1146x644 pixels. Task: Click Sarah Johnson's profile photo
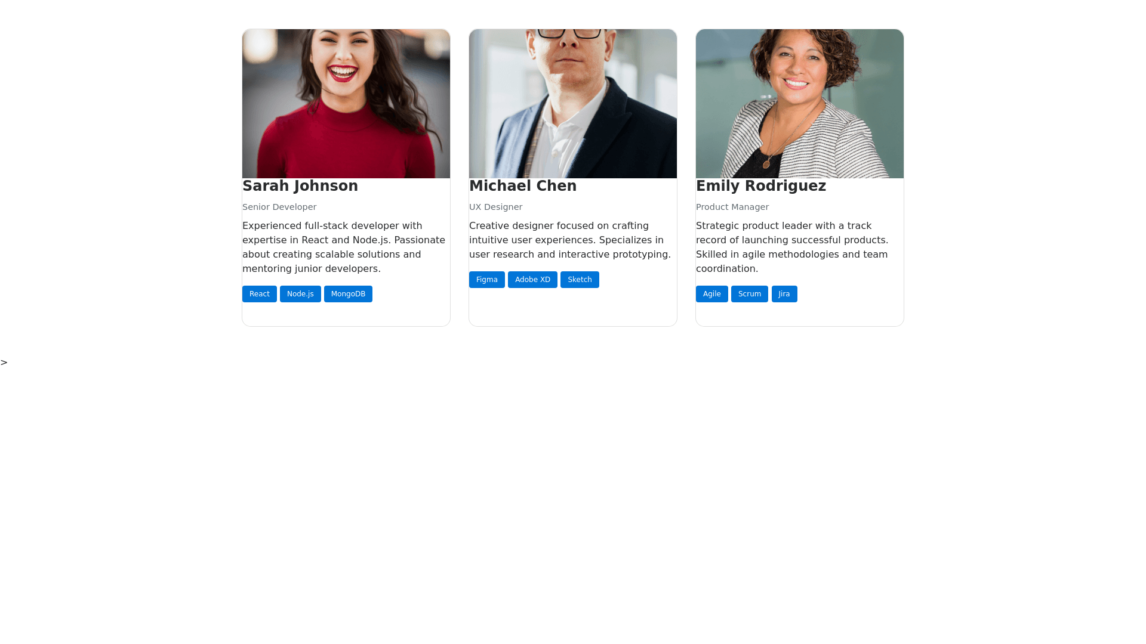pyautogui.click(x=346, y=104)
